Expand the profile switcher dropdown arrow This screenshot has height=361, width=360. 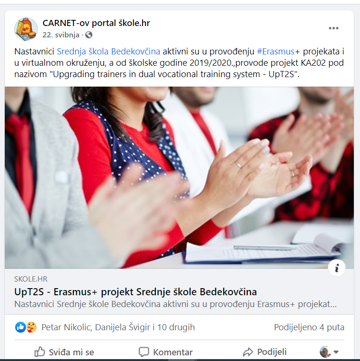(x=336, y=352)
